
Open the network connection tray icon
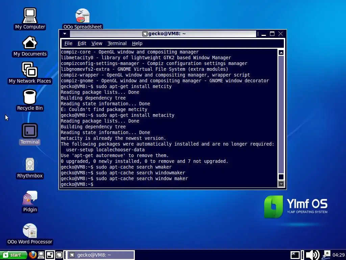326,255
